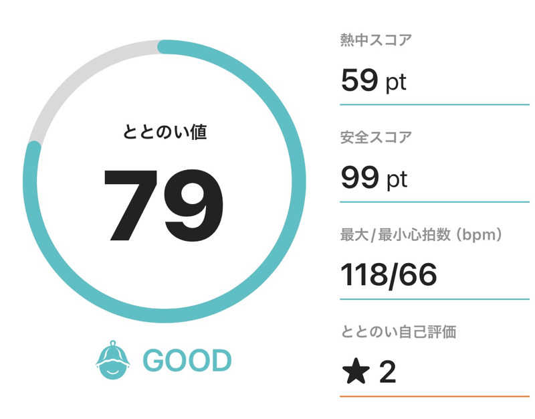The height and width of the screenshot is (419, 535).
Task: Click the teal divider under 118/66
Action: pos(434,299)
